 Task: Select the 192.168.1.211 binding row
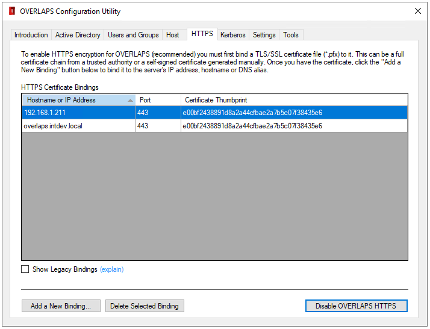(215, 113)
